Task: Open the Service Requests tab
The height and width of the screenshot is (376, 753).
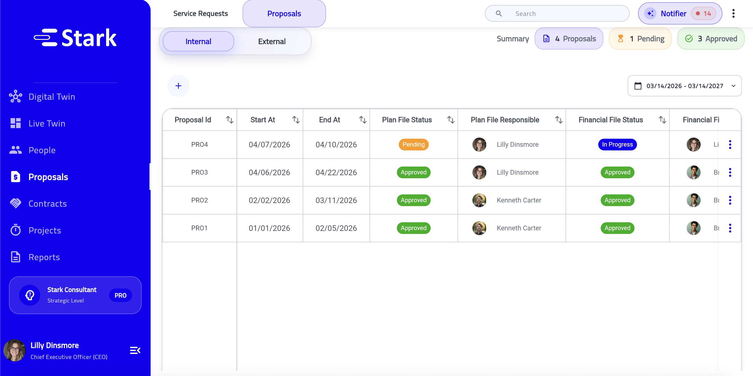Action: coord(200,13)
